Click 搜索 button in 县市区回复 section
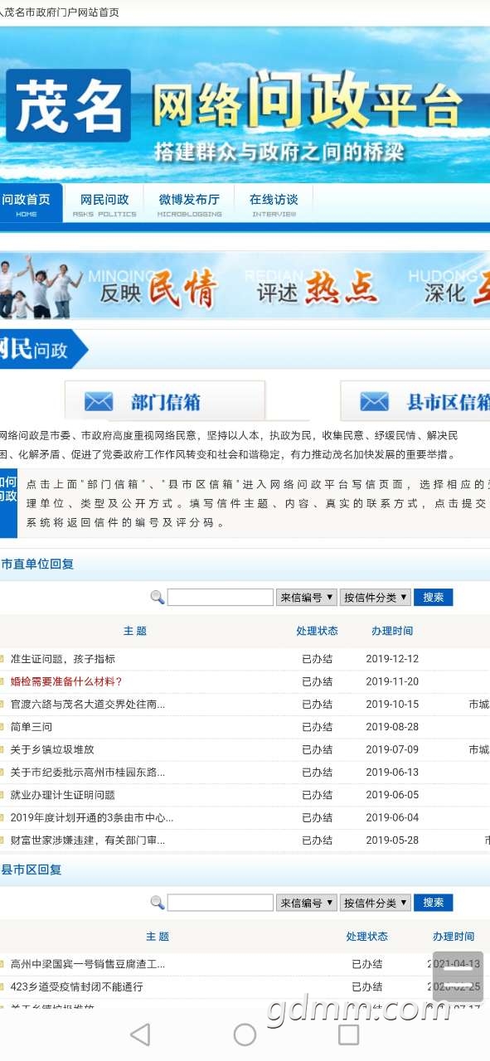The image size is (490, 1061). click(434, 903)
